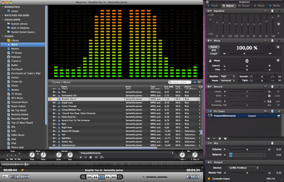Open the Equalize presets menu
This screenshot has width=284, height=182.
[266, 11]
